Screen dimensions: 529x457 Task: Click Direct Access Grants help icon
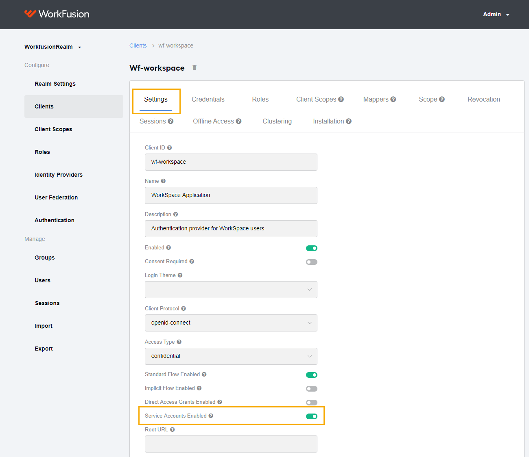tap(220, 402)
